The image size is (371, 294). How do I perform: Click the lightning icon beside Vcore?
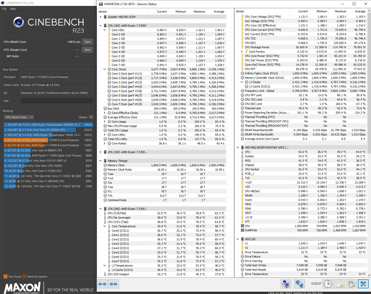coord(242,200)
